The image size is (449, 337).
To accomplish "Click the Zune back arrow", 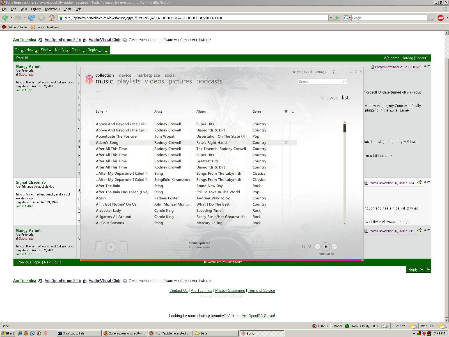I will pos(98,92).
